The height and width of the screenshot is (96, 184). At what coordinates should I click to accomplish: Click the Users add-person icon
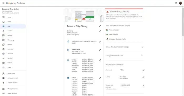tap(3, 67)
